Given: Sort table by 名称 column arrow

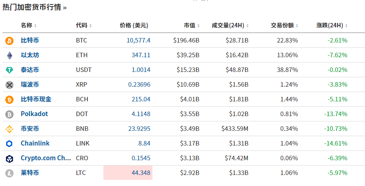Looking at the screenshot, I should pos(36,26).
